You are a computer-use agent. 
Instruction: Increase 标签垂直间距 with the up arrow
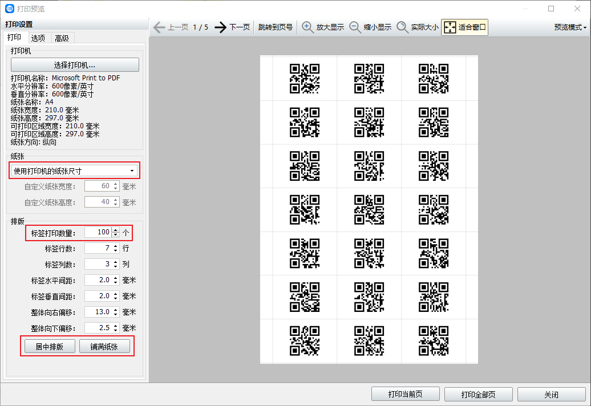tap(116, 294)
